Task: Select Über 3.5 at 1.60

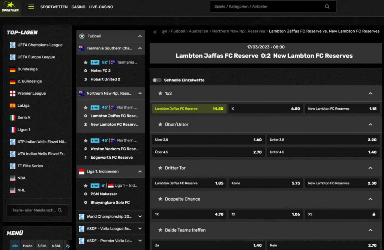Action: point(208,140)
